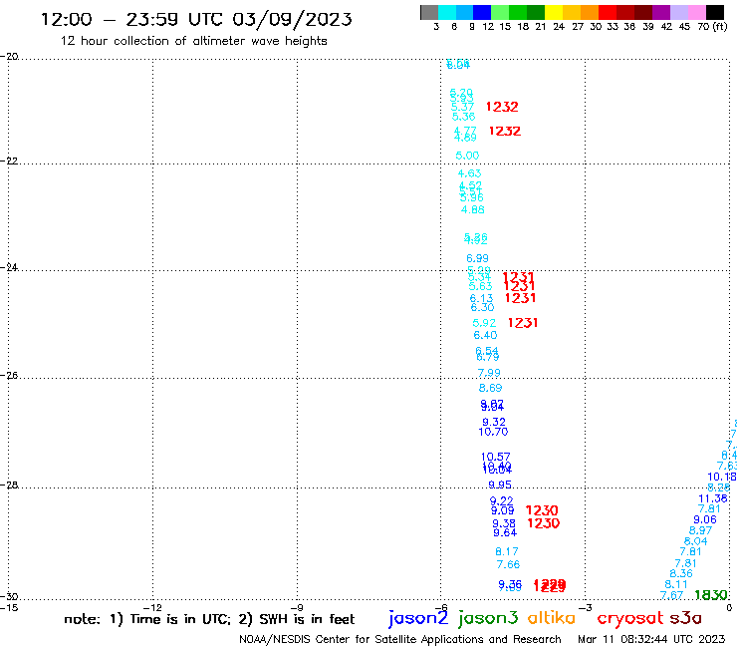Click the 1232 time label beside 4.77

[505, 132]
